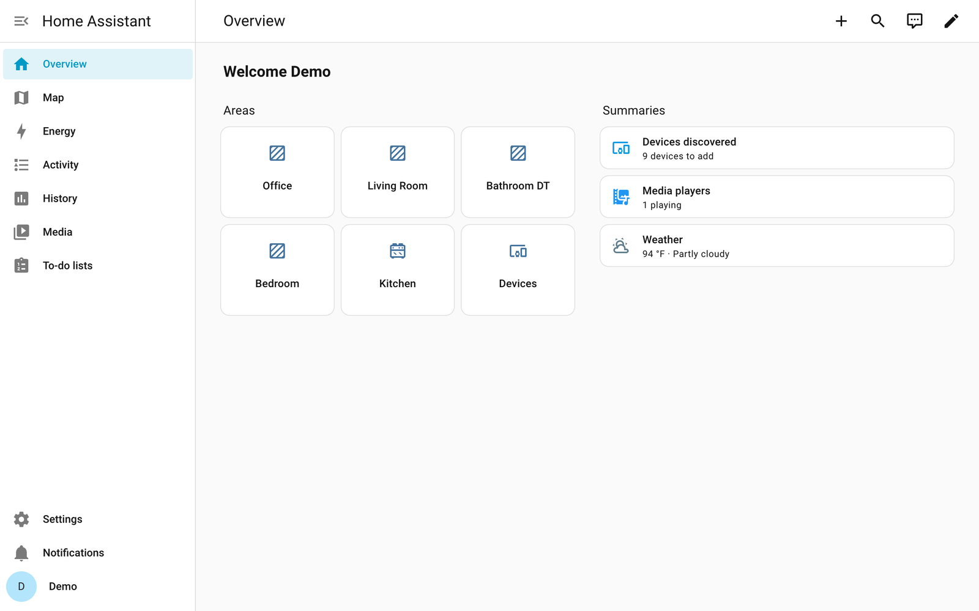
Task: Click the plus add icon in header
Action: pyautogui.click(x=841, y=21)
